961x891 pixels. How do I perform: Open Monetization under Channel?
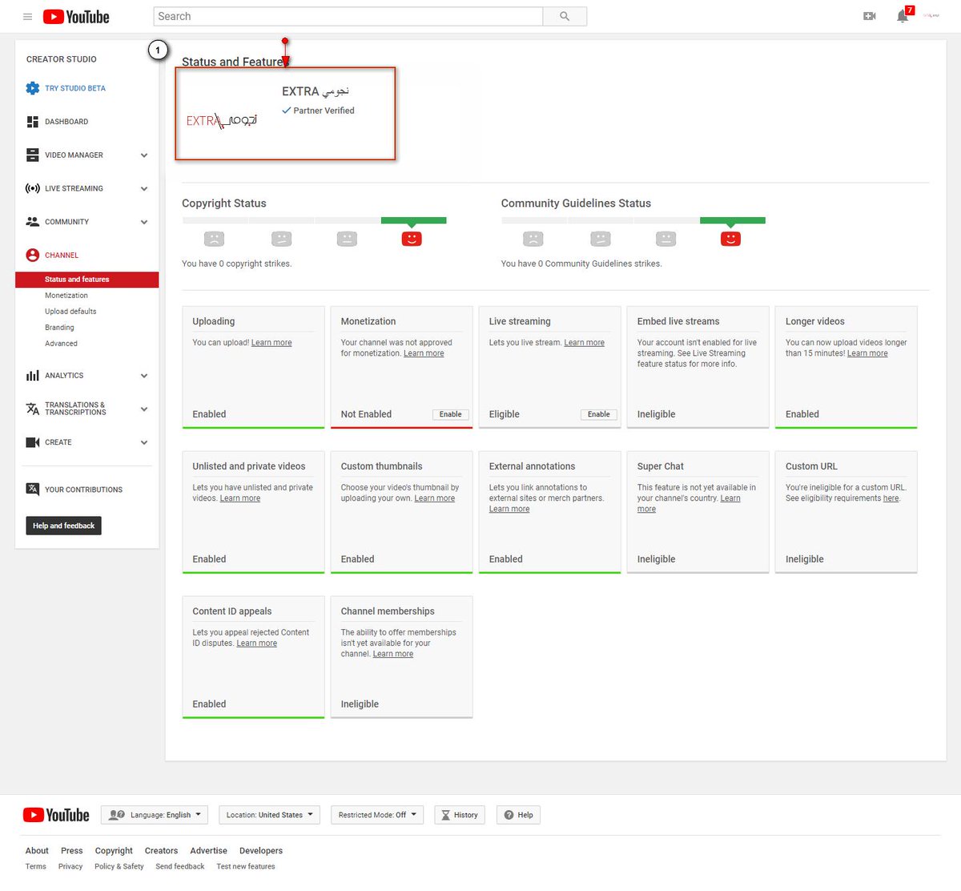coord(66,296)
